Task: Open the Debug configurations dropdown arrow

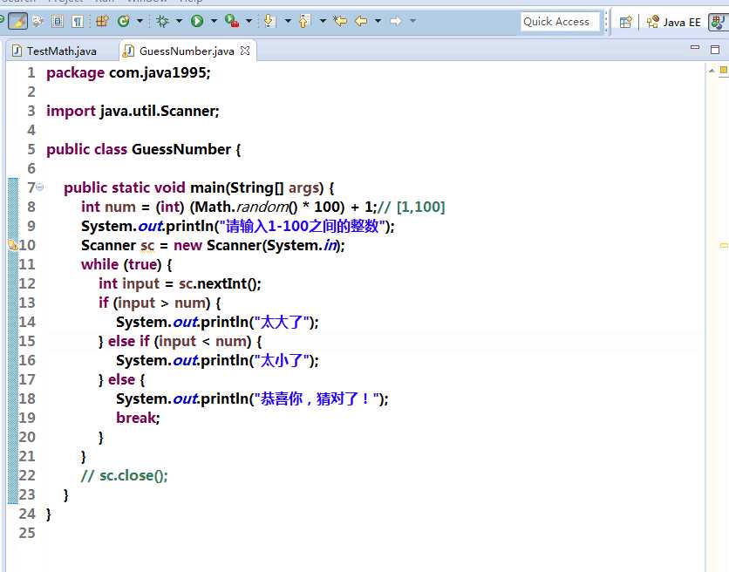Action: [179, 21]
